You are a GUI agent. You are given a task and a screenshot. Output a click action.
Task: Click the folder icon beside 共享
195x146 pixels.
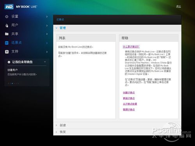pos(7,34)
